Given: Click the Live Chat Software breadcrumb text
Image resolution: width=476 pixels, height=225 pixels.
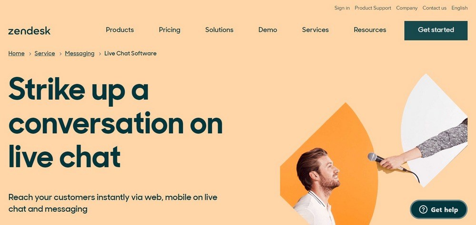Looking at the screenshot, I should (x=130, y=53).
